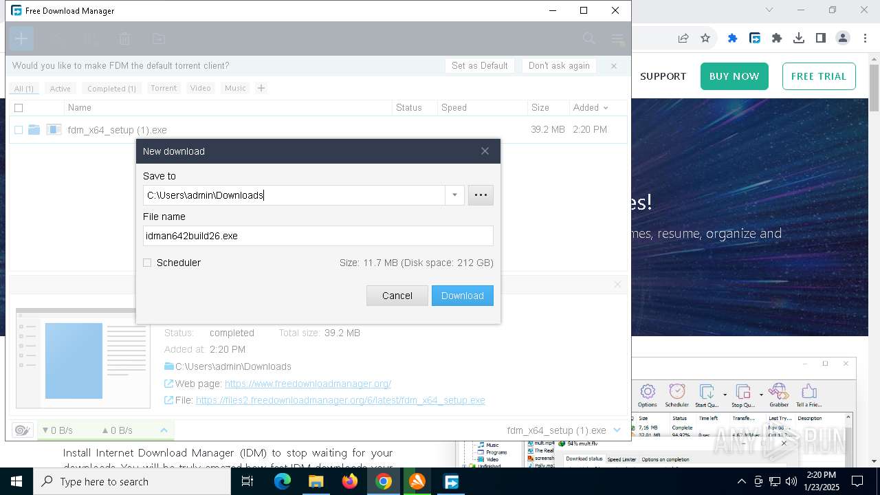Viewport: 880px width, 495px height.
Task: Open the Chrome extensions puzzle menu
Action: tap(777, 38)
